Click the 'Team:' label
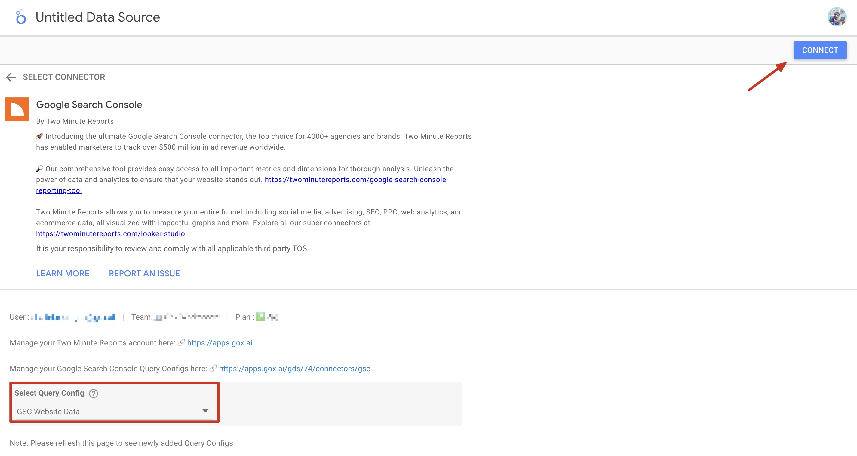Screen dimensions: 857x456 pos(142,317)
